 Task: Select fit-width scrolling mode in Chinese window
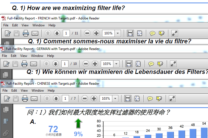[128, 98]
